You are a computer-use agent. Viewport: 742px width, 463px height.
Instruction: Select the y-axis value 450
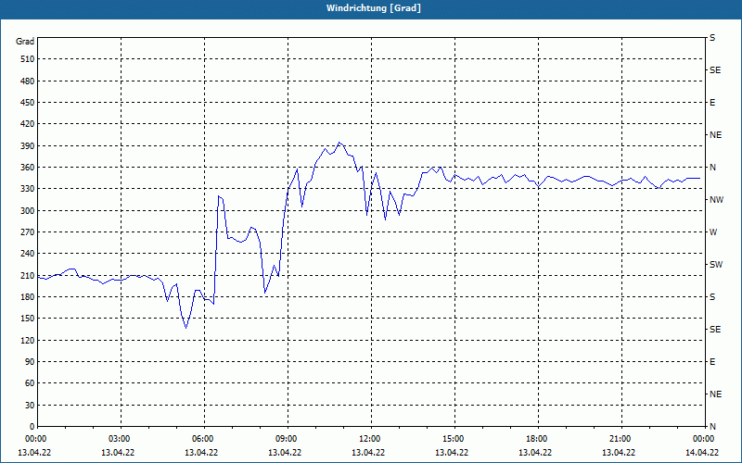[28, 103]
